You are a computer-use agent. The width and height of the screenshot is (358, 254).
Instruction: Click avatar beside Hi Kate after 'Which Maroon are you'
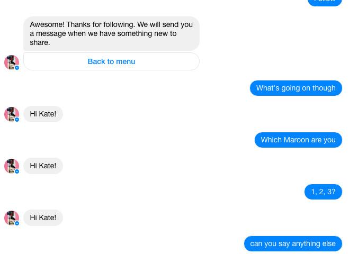coord(11,166)
